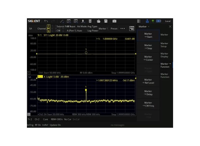Viewport: 200px width, 146px height.
Task: Click the blue battery indicator icon
Action: pos(158,21)
